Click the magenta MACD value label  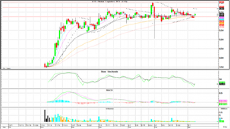point(222,101)
